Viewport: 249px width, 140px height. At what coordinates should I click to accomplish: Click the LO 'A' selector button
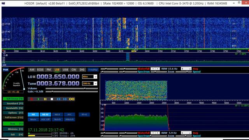coord(34,77)
